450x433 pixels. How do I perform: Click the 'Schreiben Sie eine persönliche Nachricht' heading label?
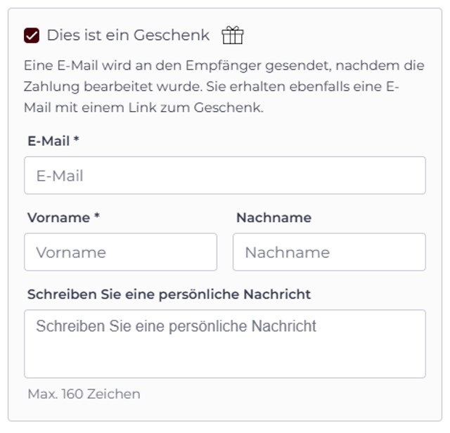coord(169,294)
